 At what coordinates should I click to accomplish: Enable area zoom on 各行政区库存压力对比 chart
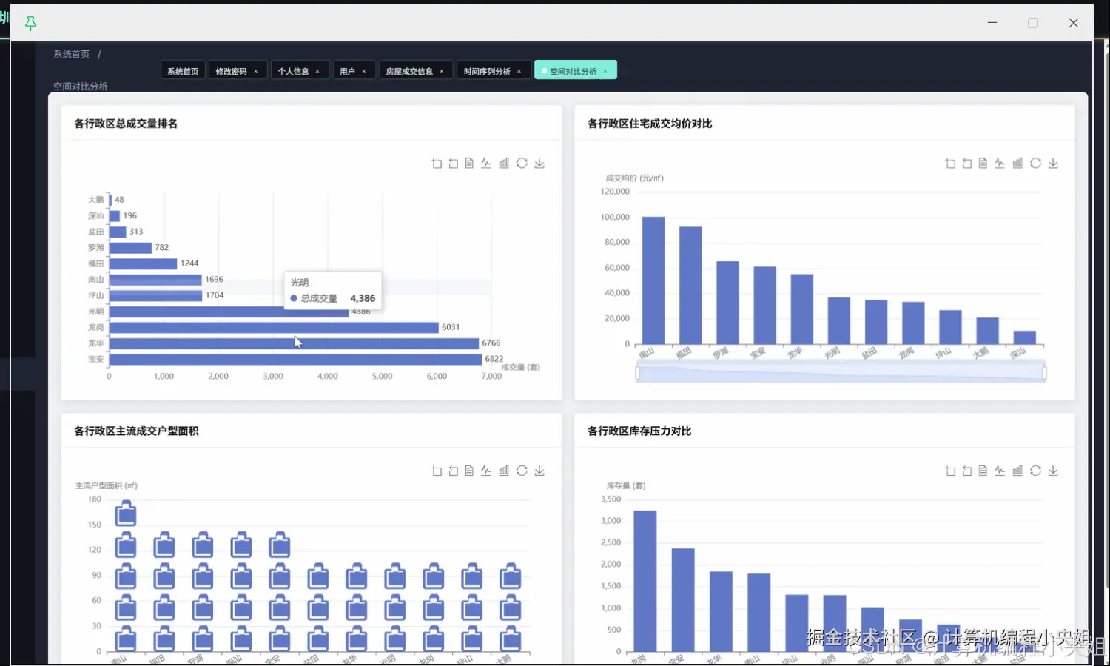tap(950, 471)
